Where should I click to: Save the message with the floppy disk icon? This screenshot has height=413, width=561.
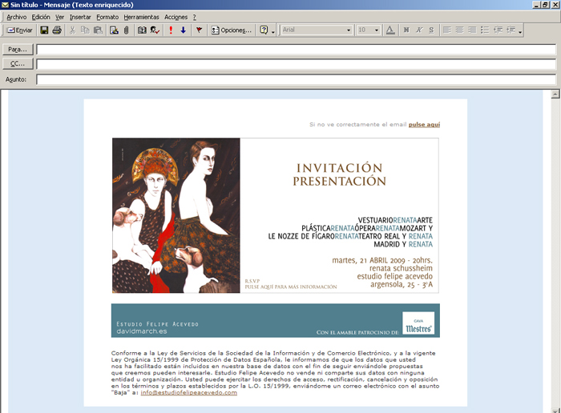click(44, 30)
